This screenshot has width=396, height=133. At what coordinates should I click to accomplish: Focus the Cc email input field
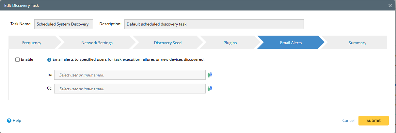tap(130, 89)
